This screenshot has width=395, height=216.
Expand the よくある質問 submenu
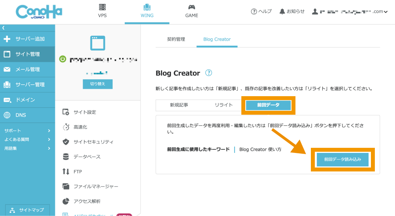coord(28,139)
